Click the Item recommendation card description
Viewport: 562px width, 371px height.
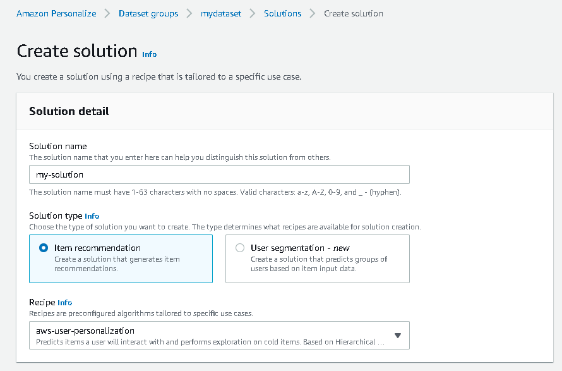[x=117, y=264]
